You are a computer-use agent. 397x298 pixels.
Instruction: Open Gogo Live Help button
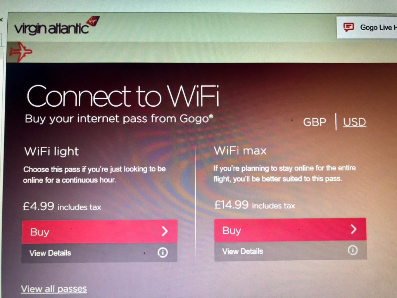click(x=367, y=27)
